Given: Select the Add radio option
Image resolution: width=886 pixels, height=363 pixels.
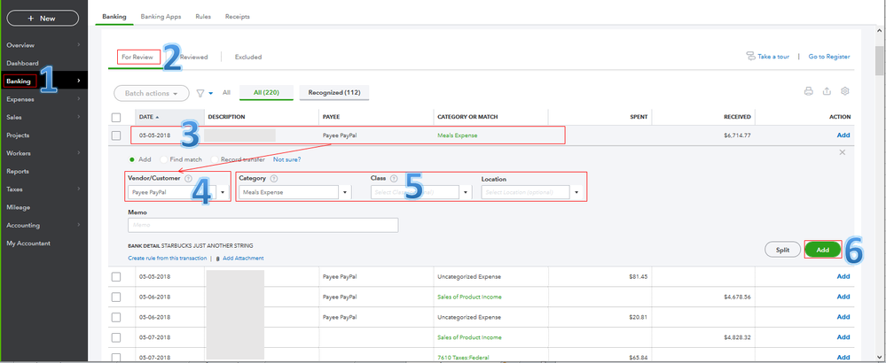Looking at the screenshot, I should pos(133,159).
